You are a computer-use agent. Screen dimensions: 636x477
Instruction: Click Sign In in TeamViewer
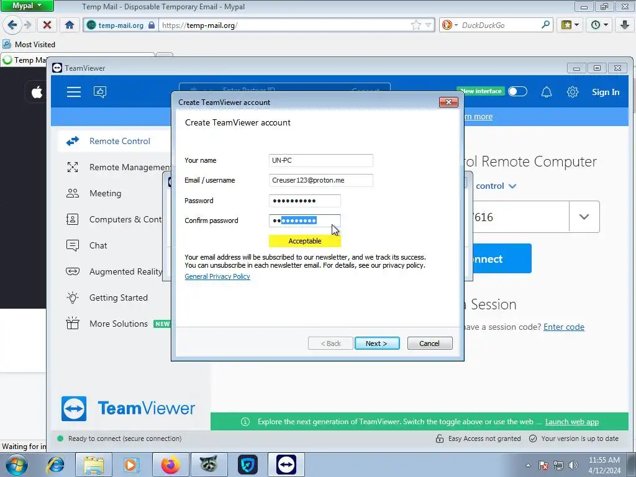pos(605,92)
